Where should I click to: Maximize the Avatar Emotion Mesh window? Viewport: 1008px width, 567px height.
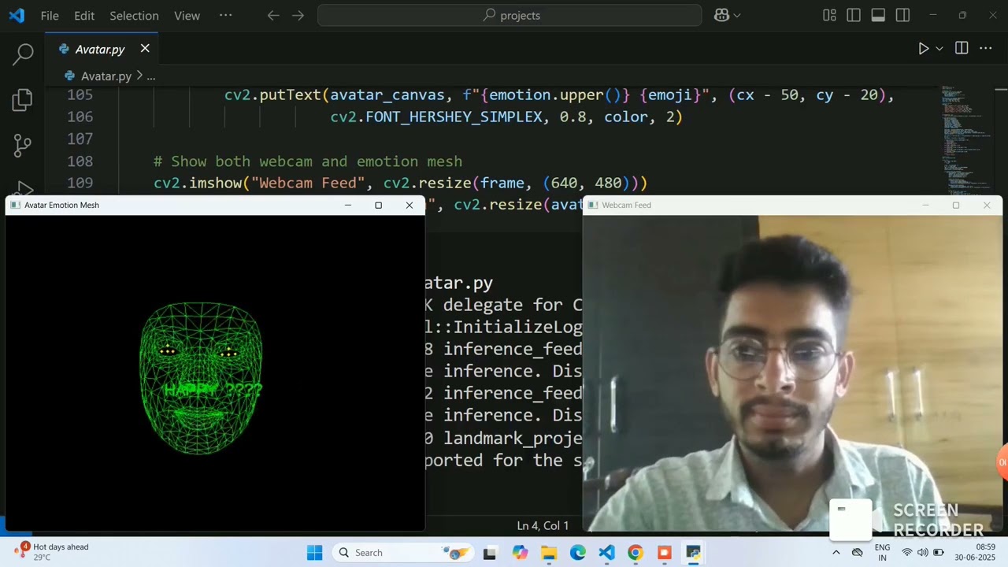click(x=379, y=205)
